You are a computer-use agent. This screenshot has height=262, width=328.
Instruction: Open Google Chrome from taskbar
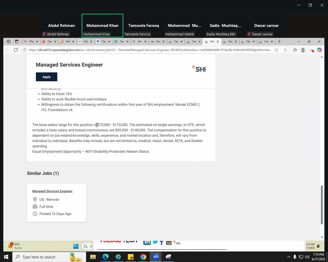pyautogui.click(x=143, y=257)
